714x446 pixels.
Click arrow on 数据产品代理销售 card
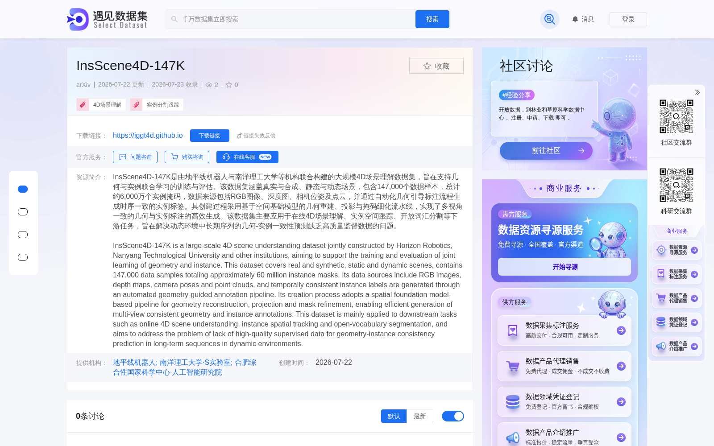621,366
